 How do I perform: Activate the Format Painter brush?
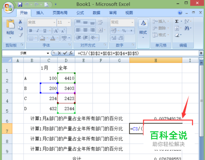[20, 35]
